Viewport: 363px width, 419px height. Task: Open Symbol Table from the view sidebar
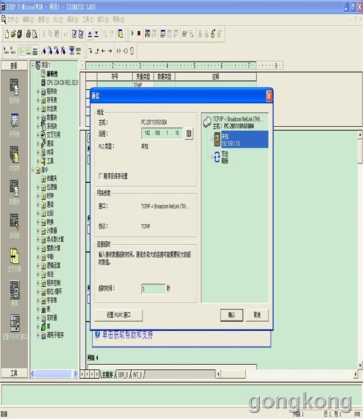point(14,125)
